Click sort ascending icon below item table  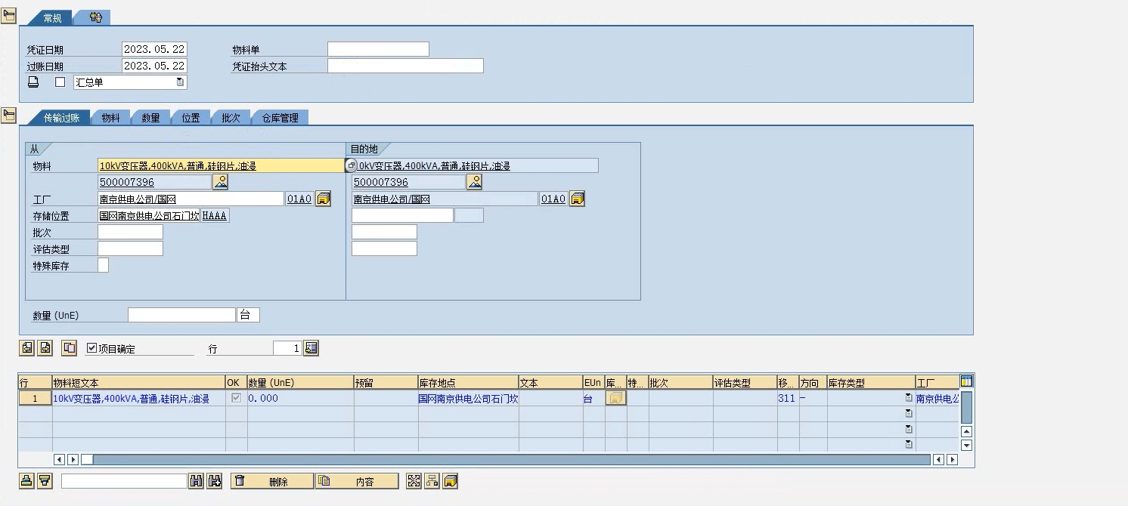click(26, 481)
